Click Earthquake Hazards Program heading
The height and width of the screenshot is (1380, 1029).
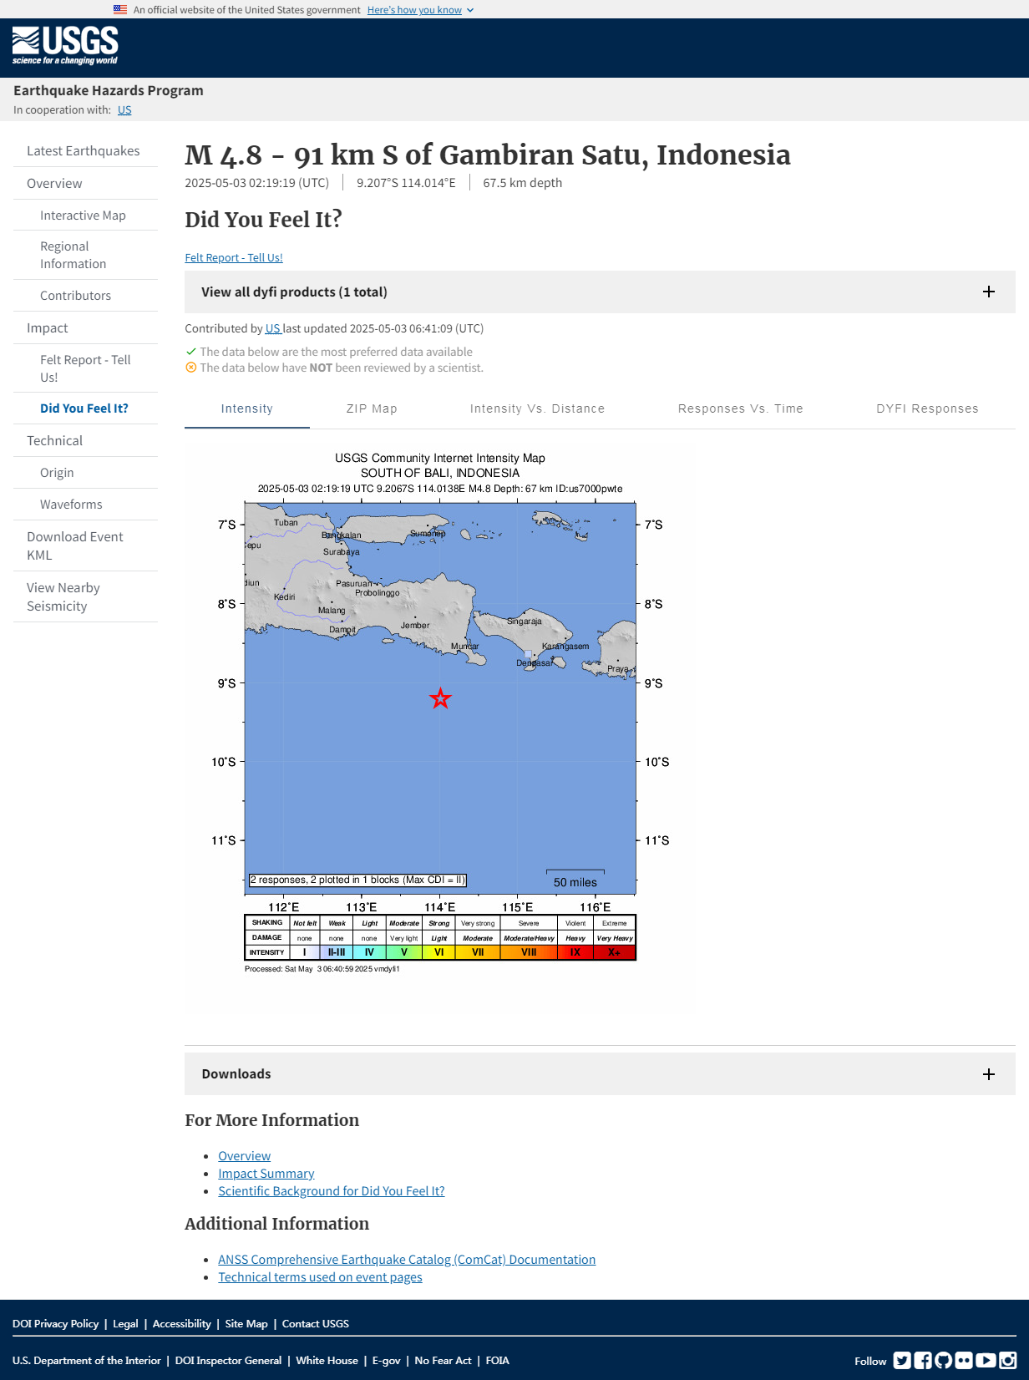click(x=109, y=90)
